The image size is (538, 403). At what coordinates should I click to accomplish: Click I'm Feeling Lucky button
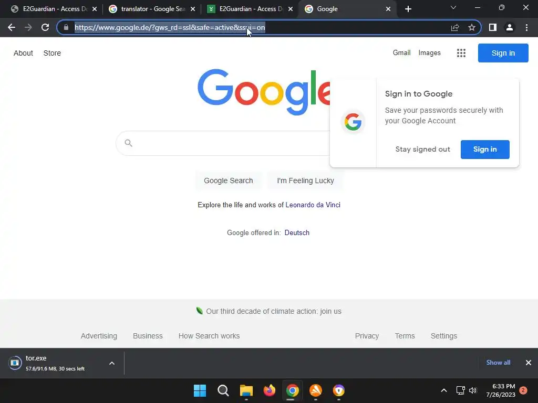click(x=305, y=181)
